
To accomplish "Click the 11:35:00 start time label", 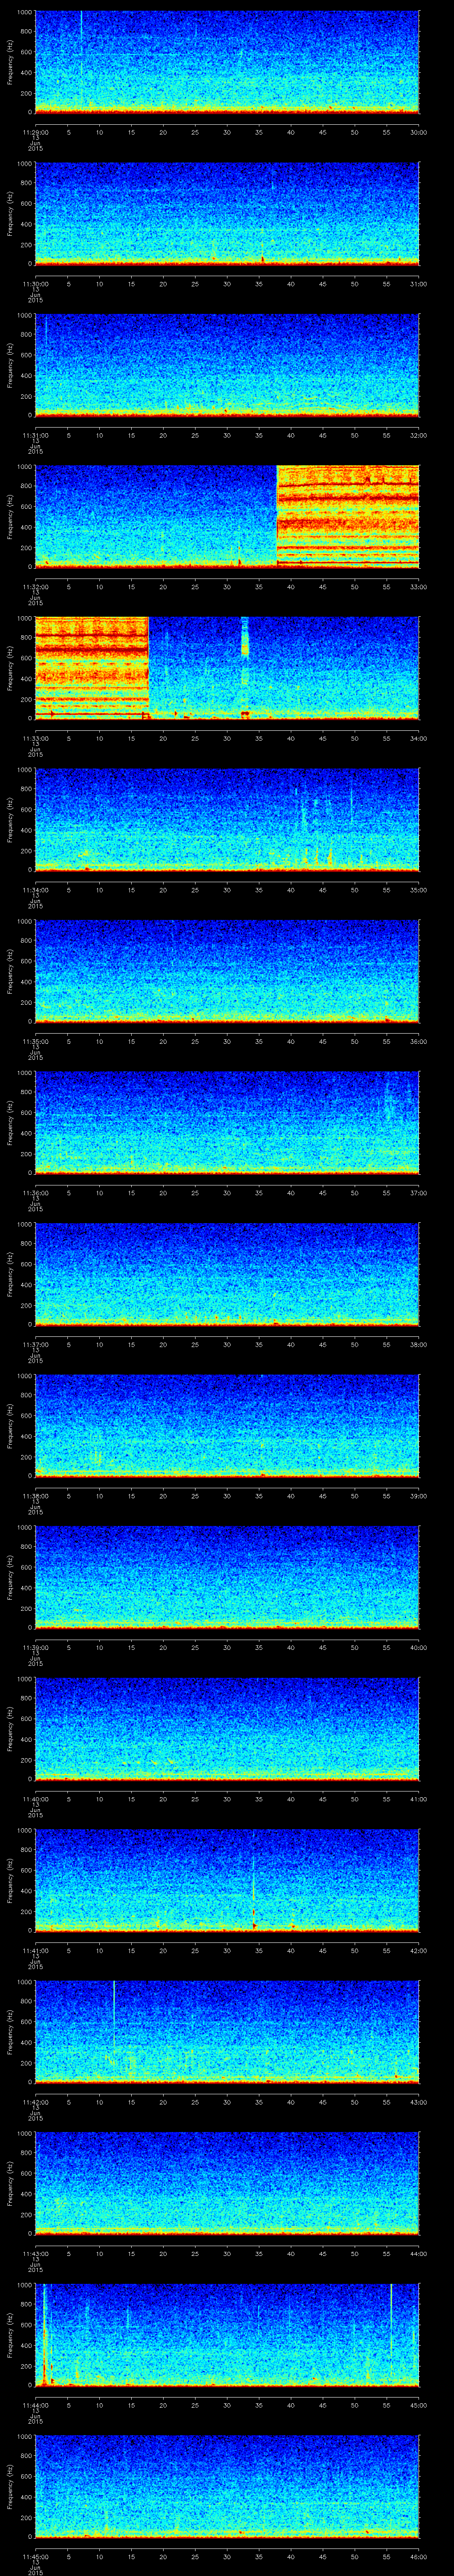I will (x=35, y=1041).
